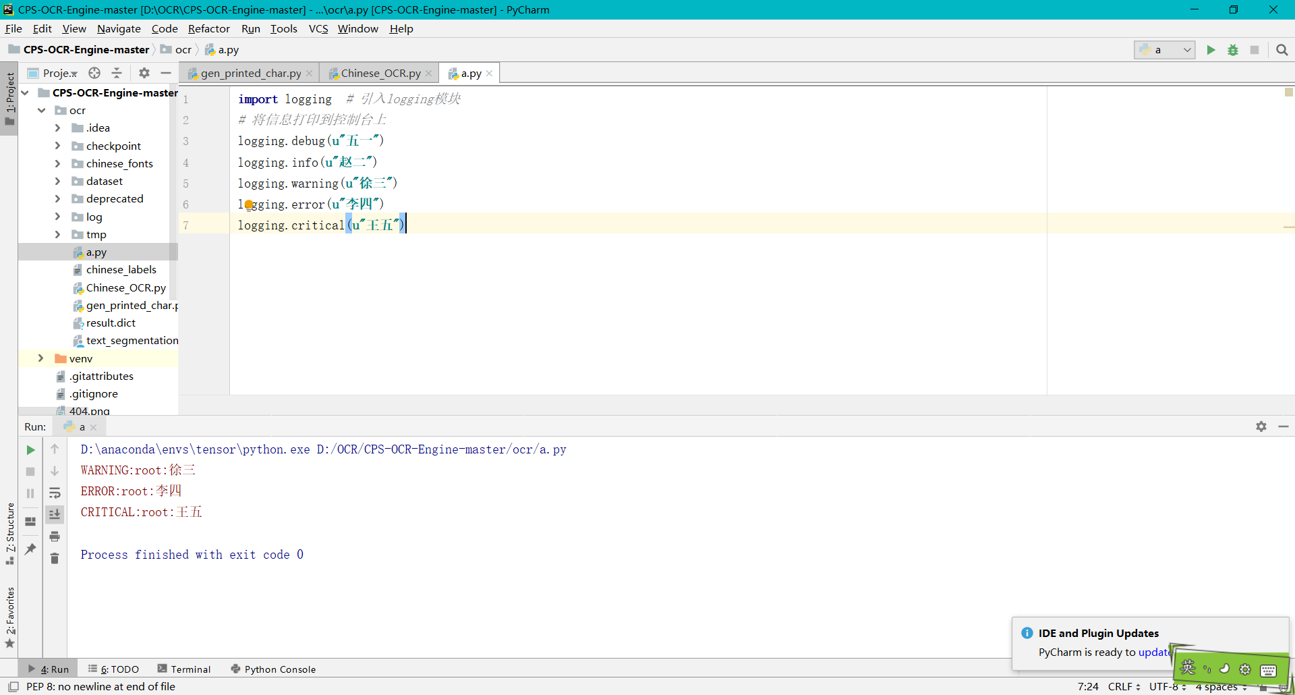Select result.dict file in project tree

coord(111,323)
